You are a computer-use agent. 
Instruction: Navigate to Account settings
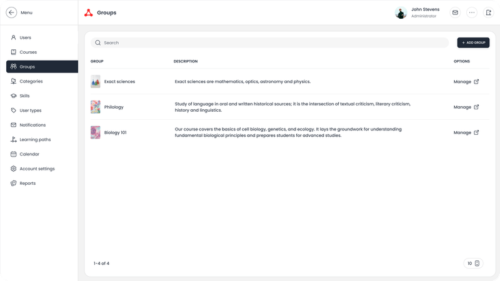click(x=37, y=169)
